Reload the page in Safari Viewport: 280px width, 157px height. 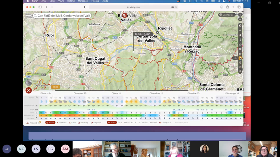pyautogui.click(x=176, y=7)
